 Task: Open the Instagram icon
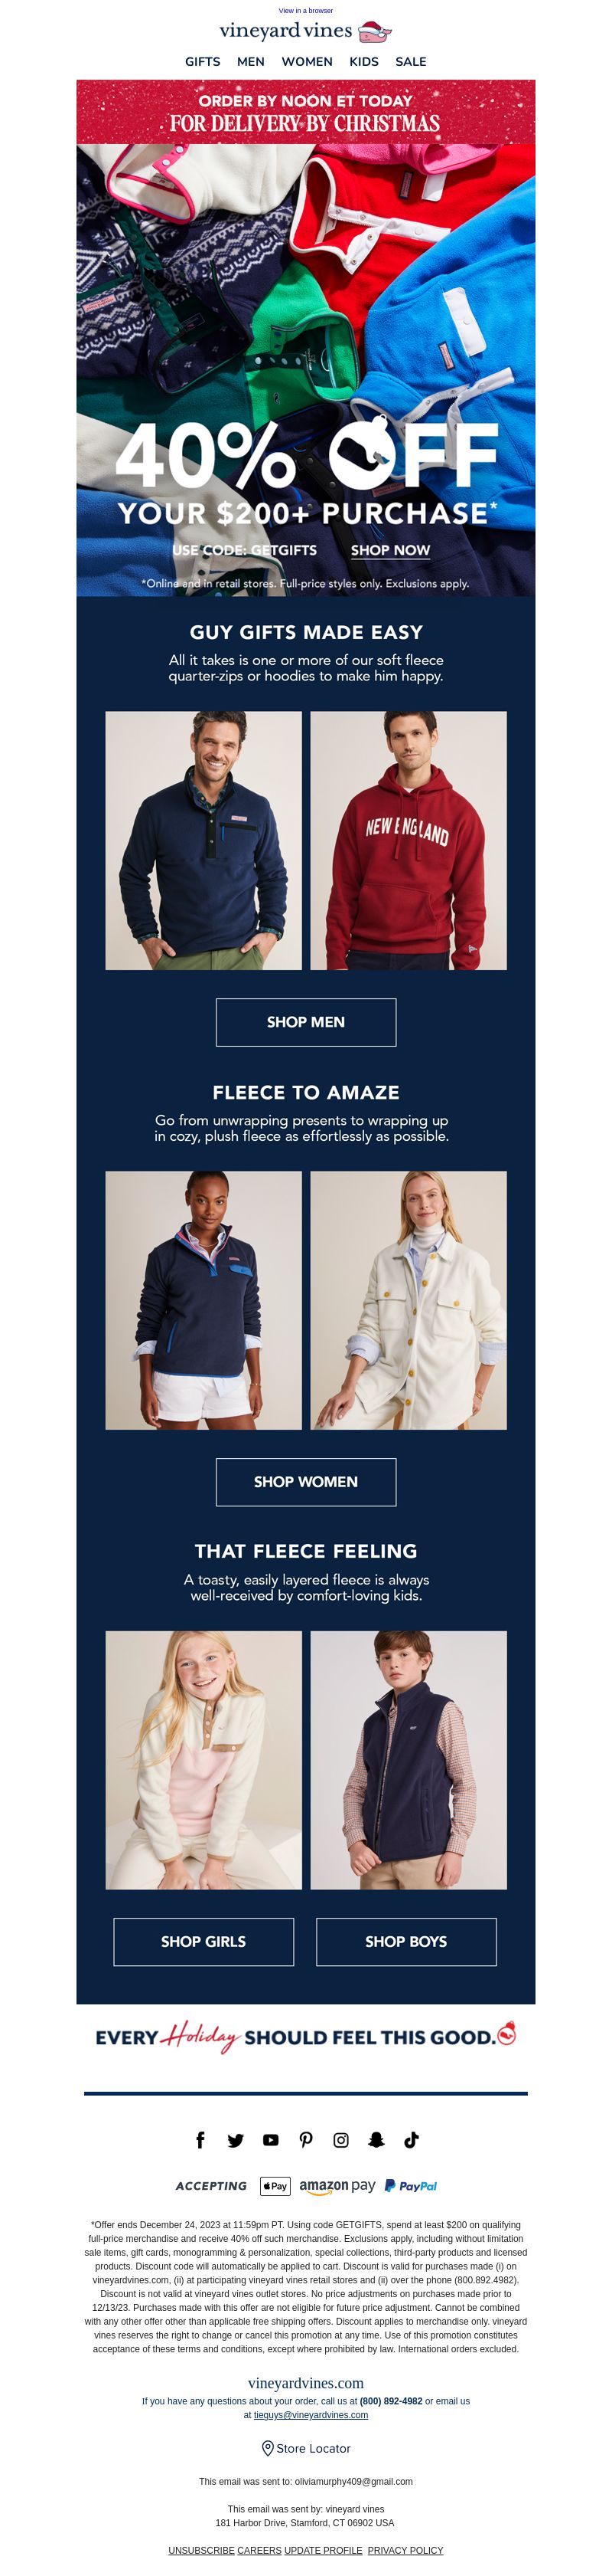tap(340, 2140)
